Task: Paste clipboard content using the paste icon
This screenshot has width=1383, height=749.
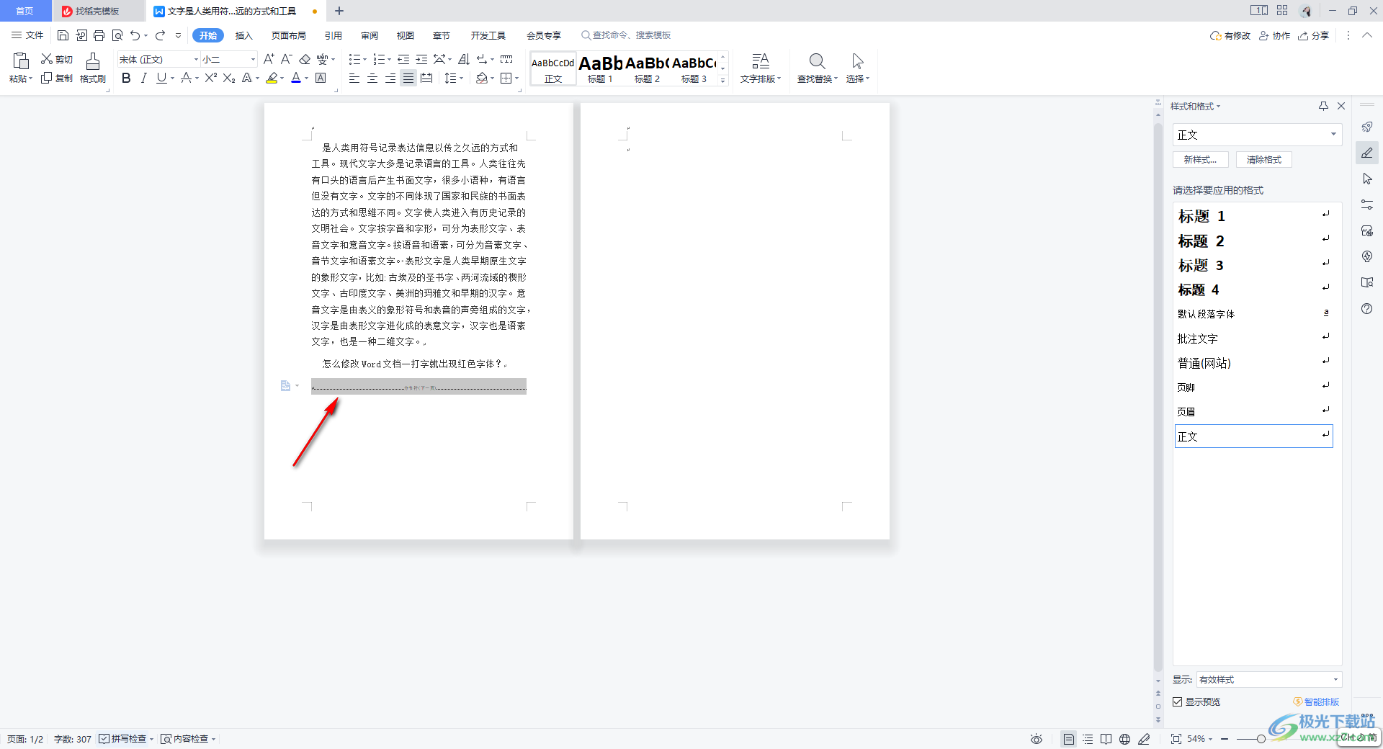Action: [20, 61]
